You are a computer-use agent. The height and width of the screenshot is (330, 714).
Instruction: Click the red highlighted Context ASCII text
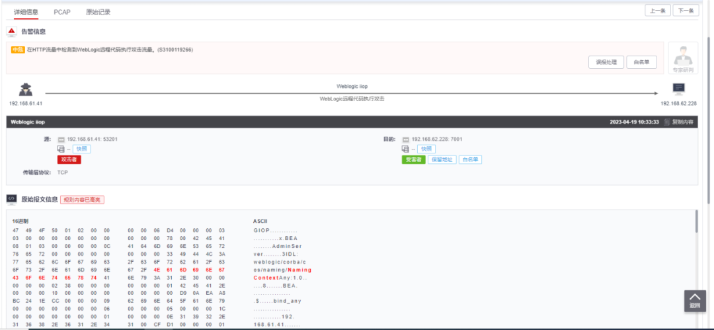pyautogui.click(x=266, y=278)
